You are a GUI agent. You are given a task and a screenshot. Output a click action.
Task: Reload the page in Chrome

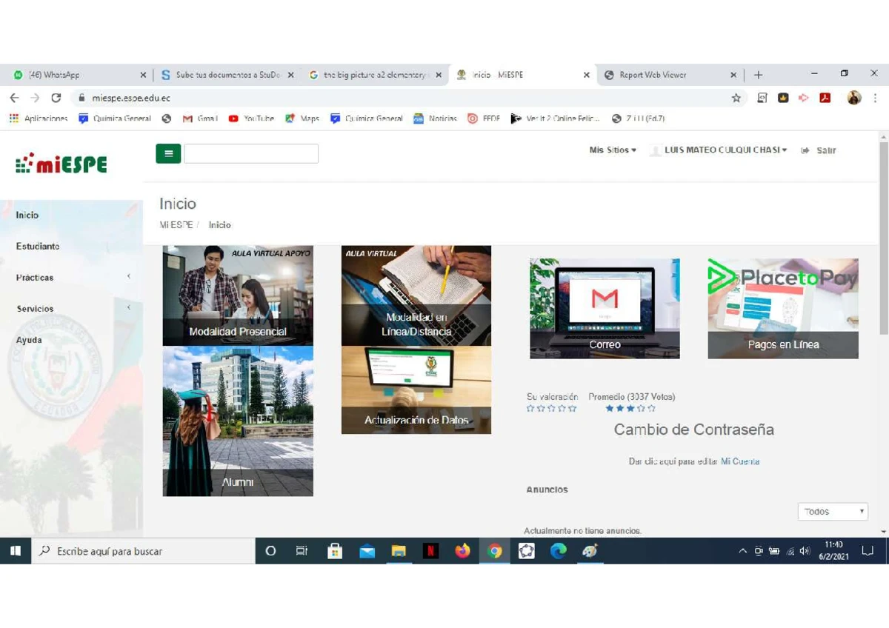coord(56,98)
